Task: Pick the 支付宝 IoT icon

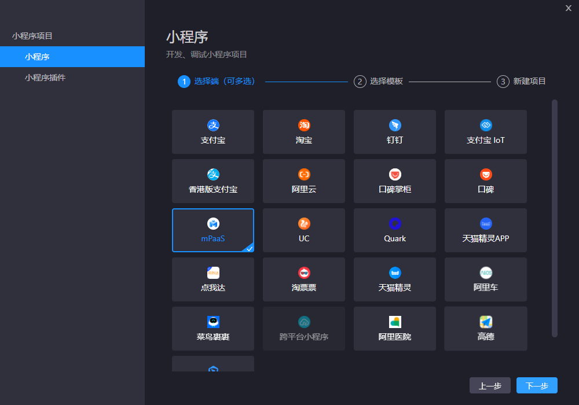Action: (486, 126)
